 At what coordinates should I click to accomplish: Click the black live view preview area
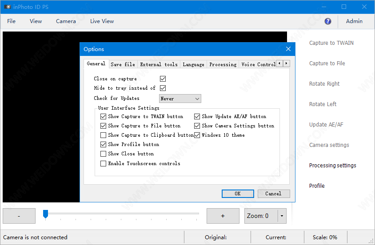[41, 117]
